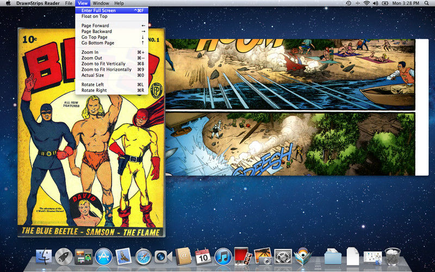This screenshot has width=435, height=272.
Task: Open the white Documents stack in Dock
Action: (352, 256)
